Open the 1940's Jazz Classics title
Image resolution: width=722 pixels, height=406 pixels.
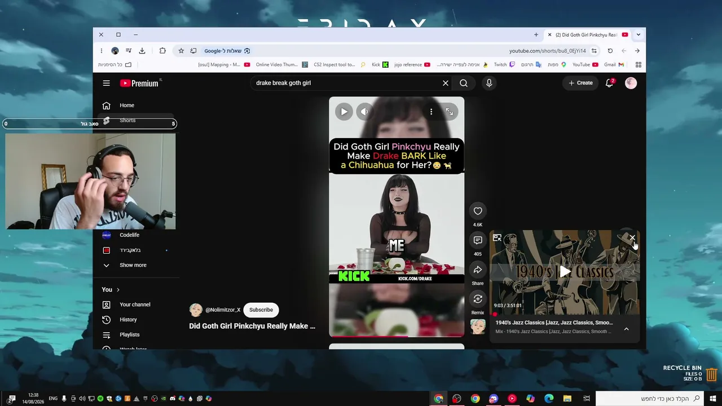pos(554,323)
